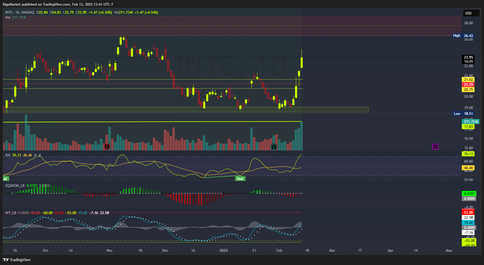Click the blue 15.42 WaveTrend label
This screenshot has width=484, height=265.
click(468, 223)
